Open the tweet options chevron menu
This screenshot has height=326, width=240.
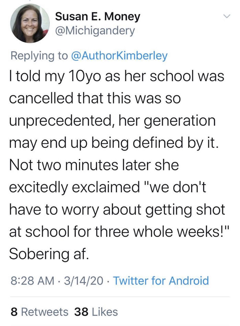coord(226,16)
